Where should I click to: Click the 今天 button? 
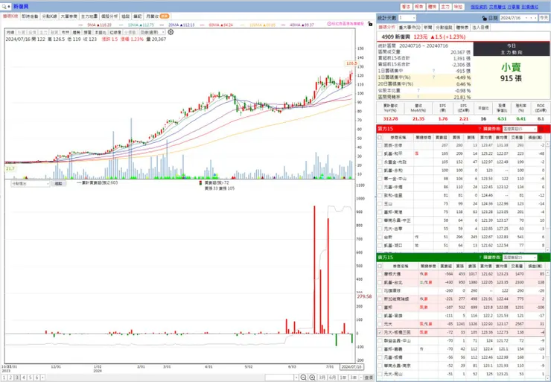coord(544,18)
